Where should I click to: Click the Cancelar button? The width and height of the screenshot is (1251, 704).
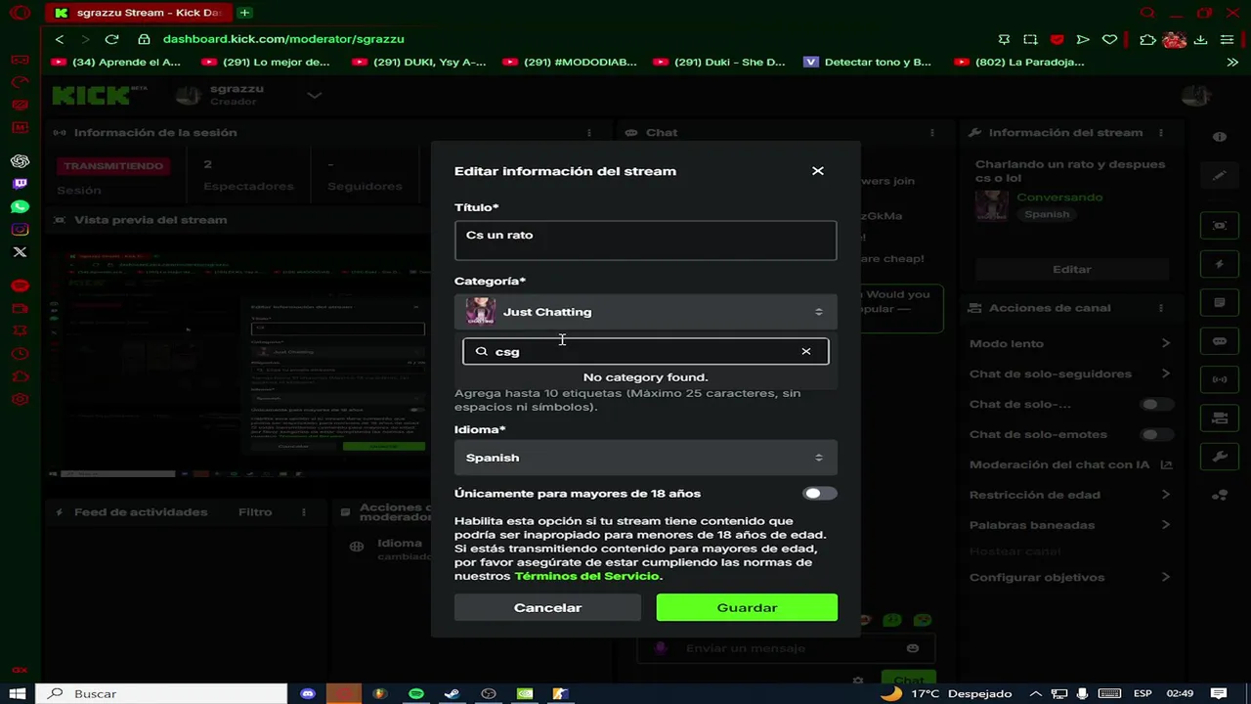[x=547, y=607]
